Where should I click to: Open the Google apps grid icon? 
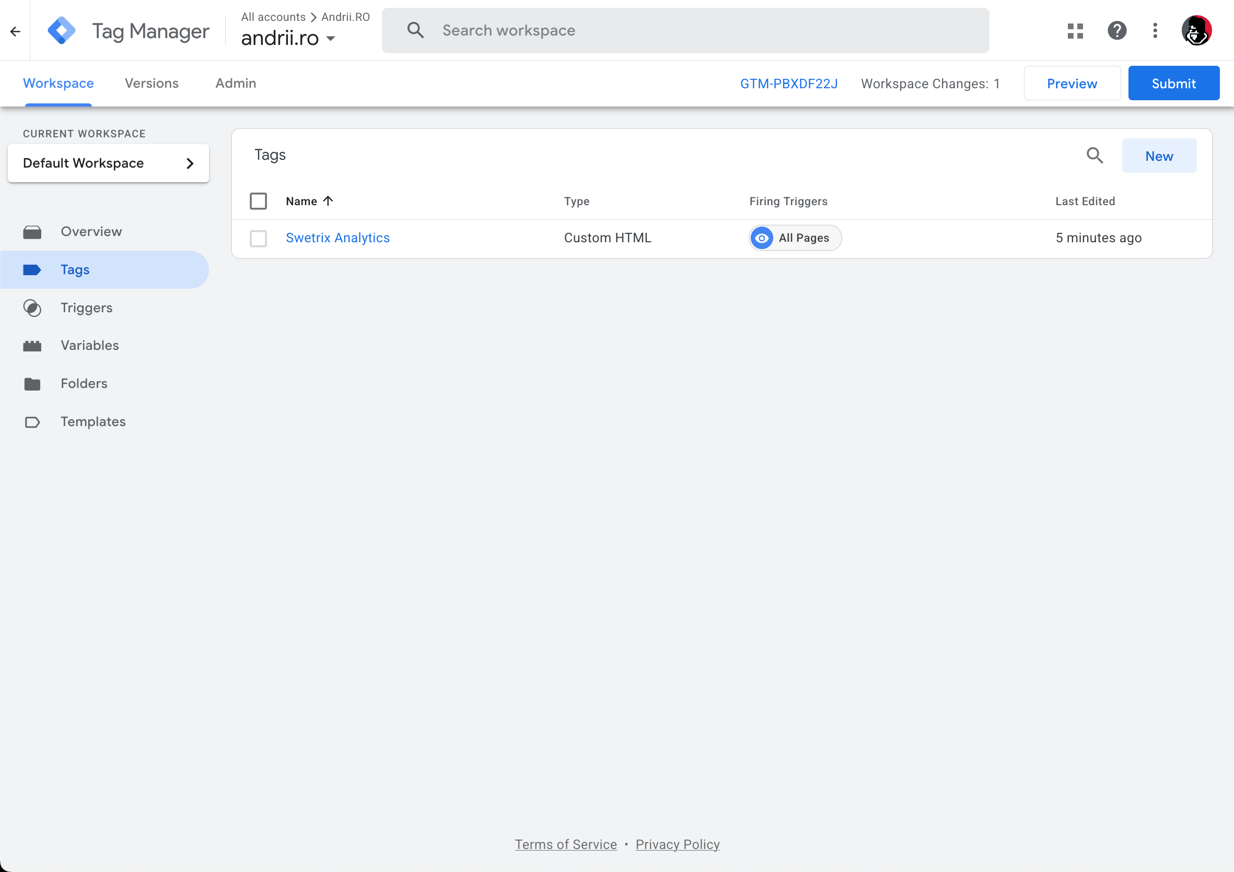1075,31
